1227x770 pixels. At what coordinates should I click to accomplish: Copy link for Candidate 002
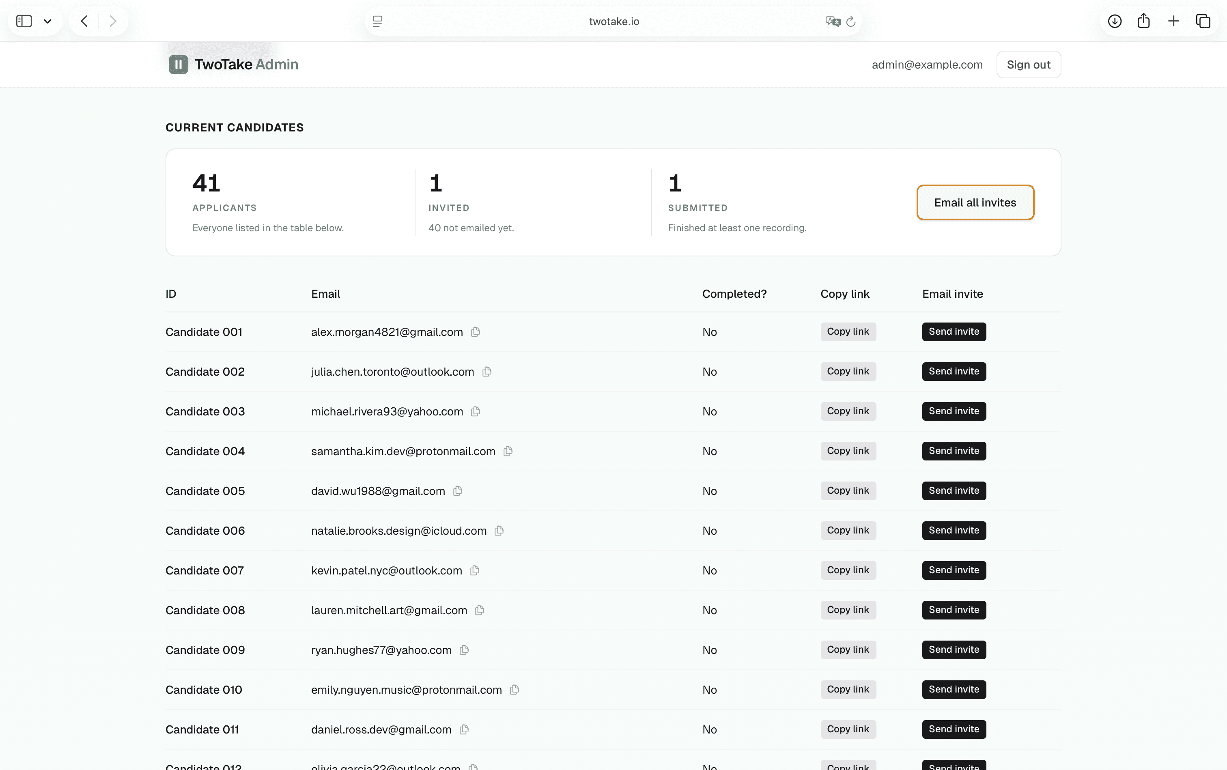(848, 371)
